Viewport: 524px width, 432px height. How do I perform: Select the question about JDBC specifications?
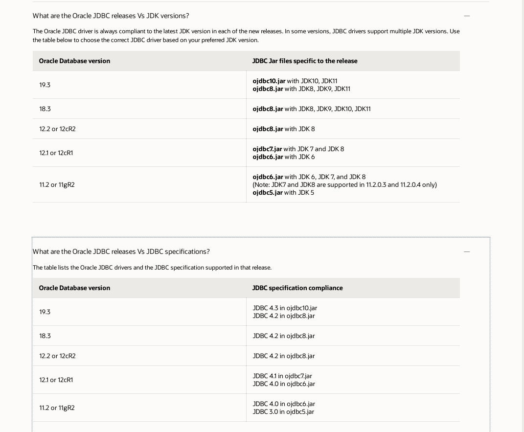tap(121, 251)
